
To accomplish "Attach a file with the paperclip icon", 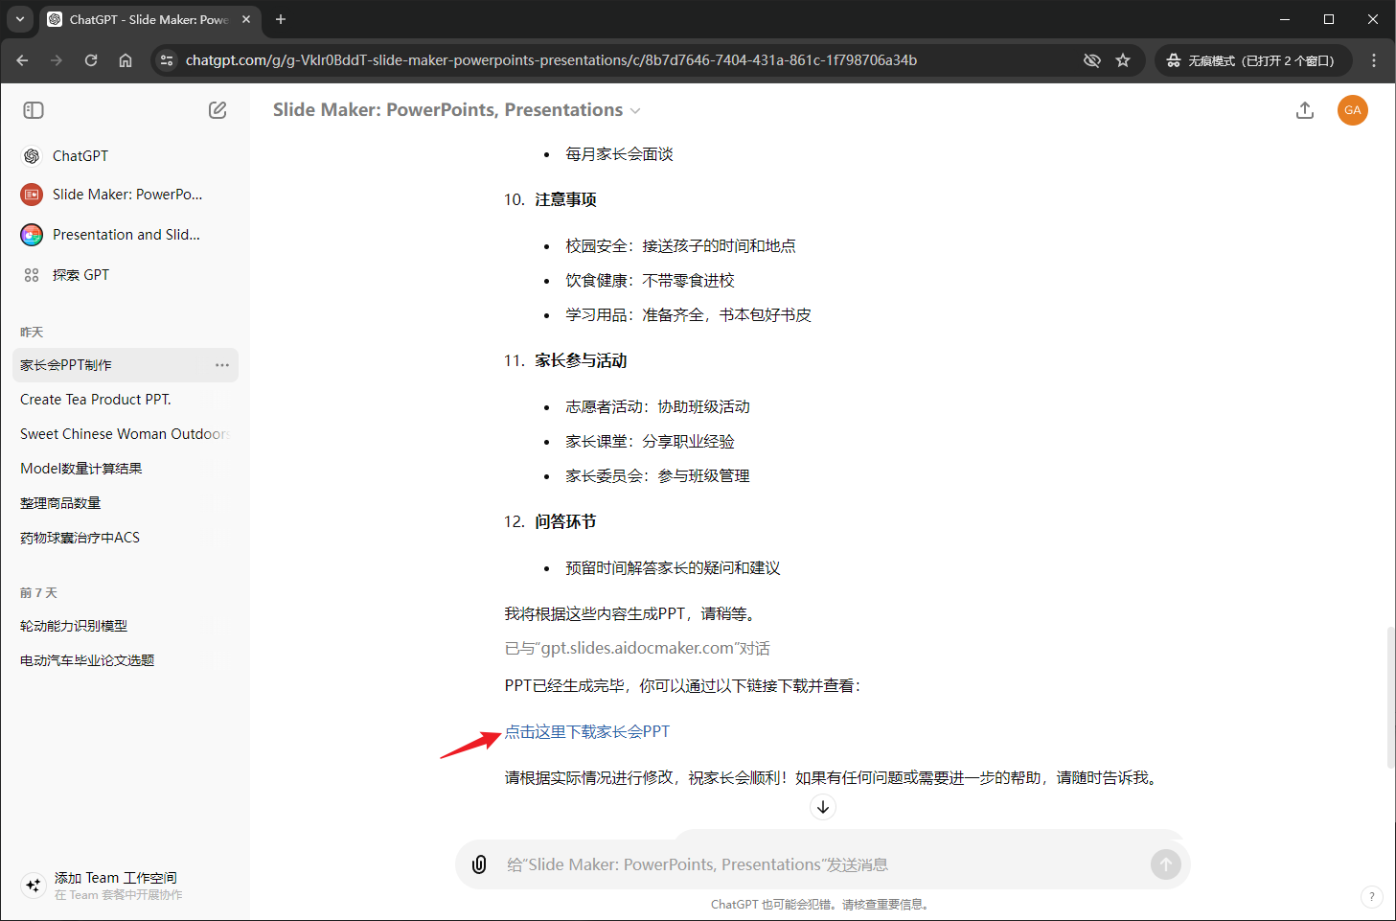I will (x=479, y=864).
